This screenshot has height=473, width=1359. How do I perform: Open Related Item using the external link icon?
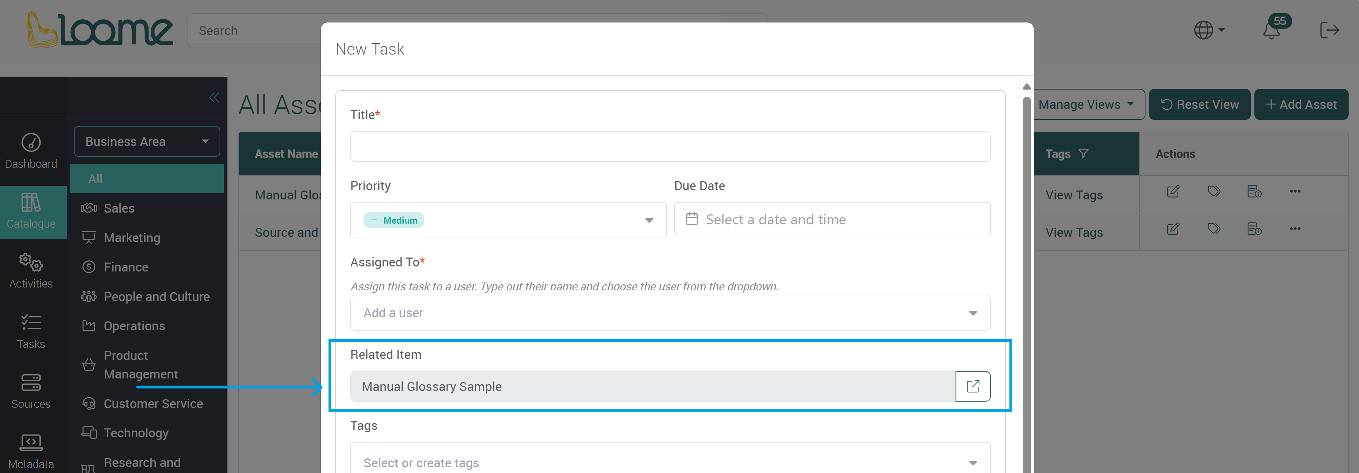tap(973, 387)
